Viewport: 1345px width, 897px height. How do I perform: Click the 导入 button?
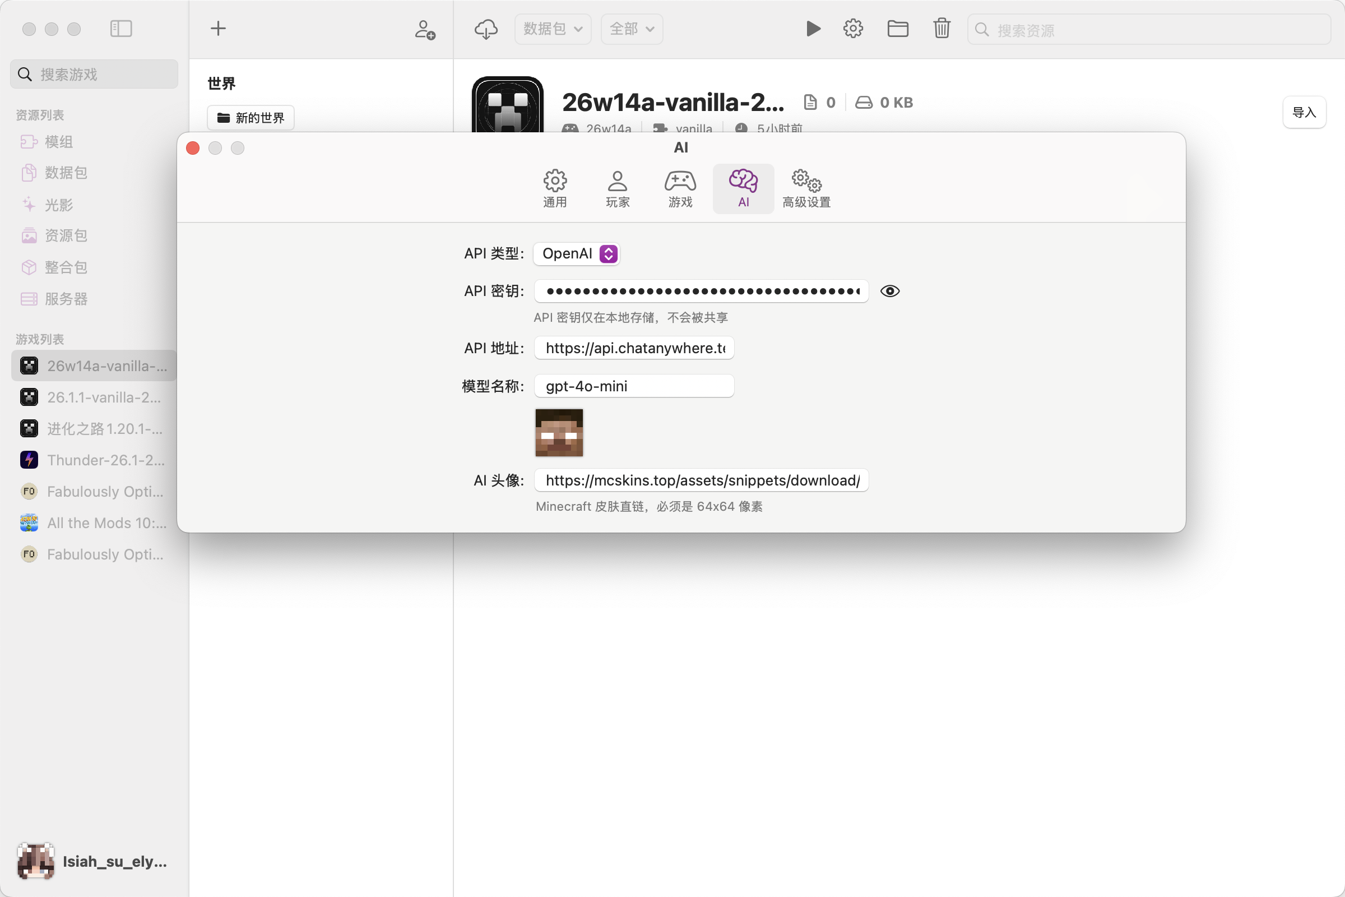[1304, 112]
